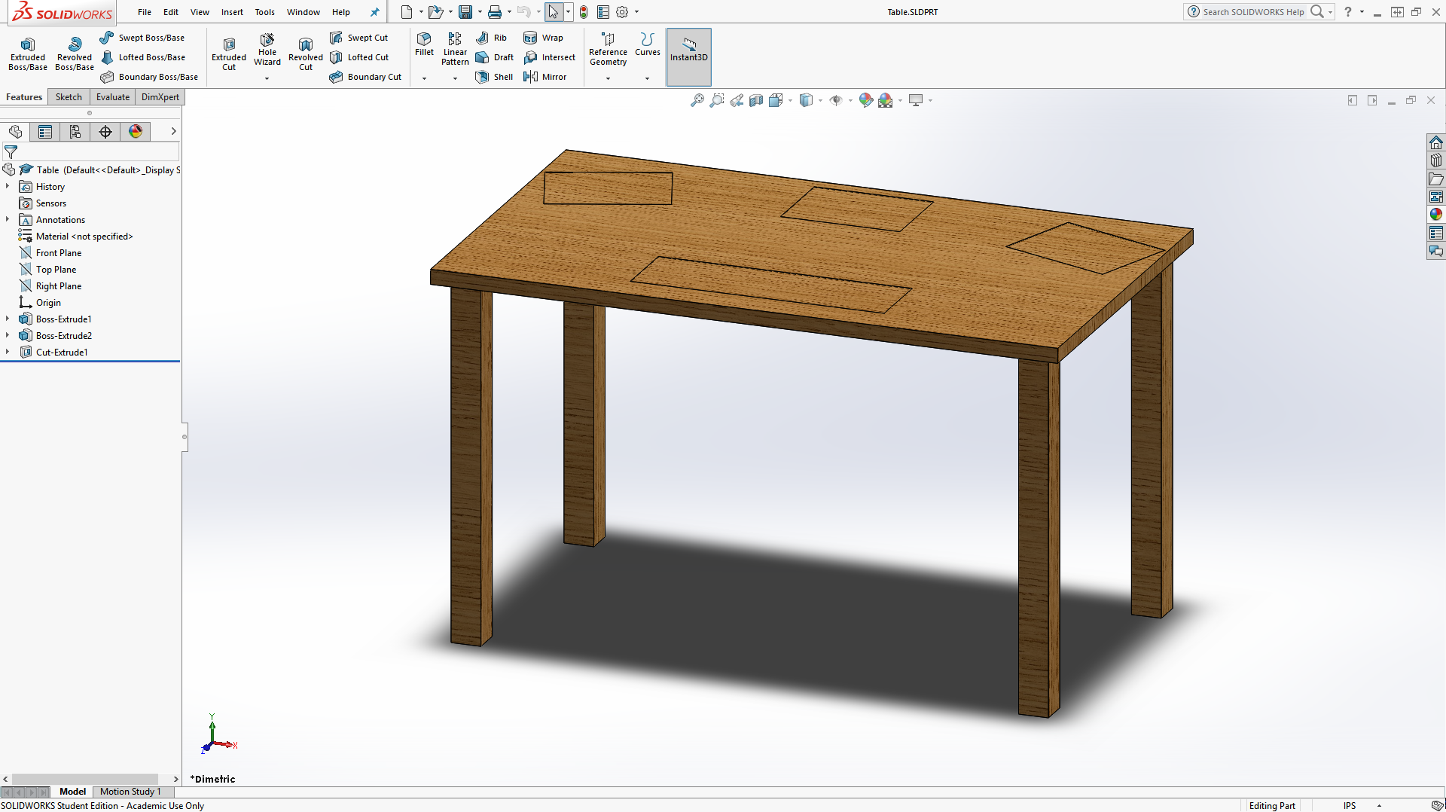Expand the History tree node
Image resolution: width=1446 pixels, height=812 pixels.
(x=8, y=186)
